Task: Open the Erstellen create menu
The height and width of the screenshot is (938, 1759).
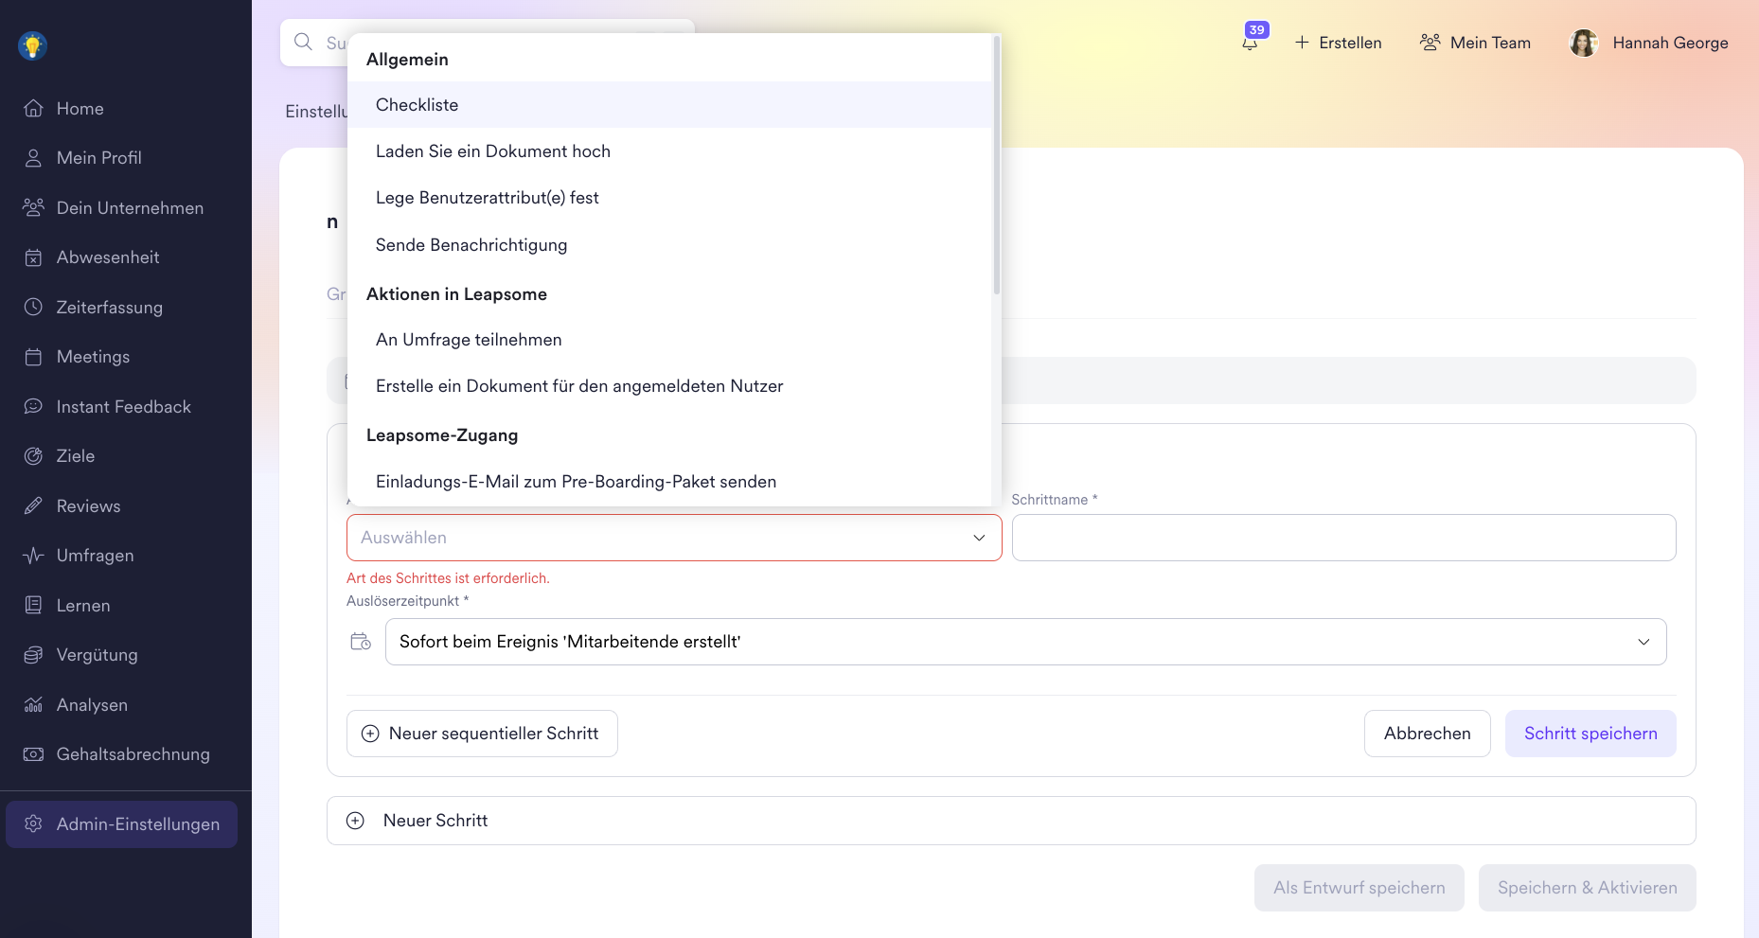Action: point(1338,43)
